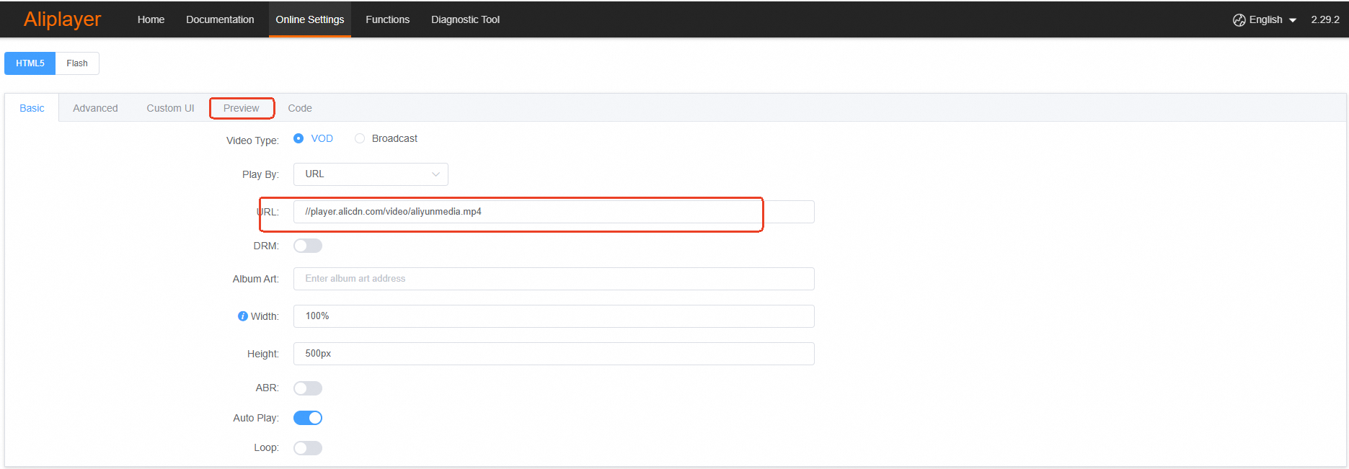Switch to the Custom UI tab
The image size is (1349, 469).
click(170, 108)
